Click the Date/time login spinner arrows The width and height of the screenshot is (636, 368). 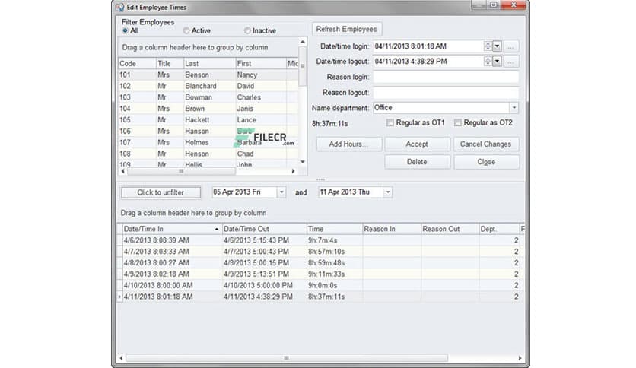(488, 46)
